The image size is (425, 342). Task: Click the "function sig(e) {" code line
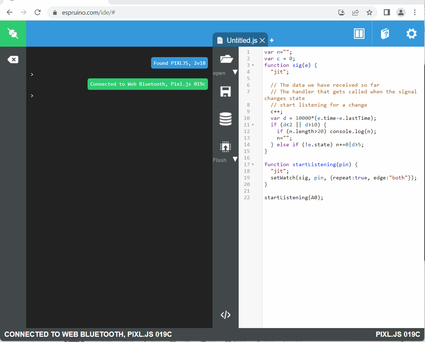(291, 65)
